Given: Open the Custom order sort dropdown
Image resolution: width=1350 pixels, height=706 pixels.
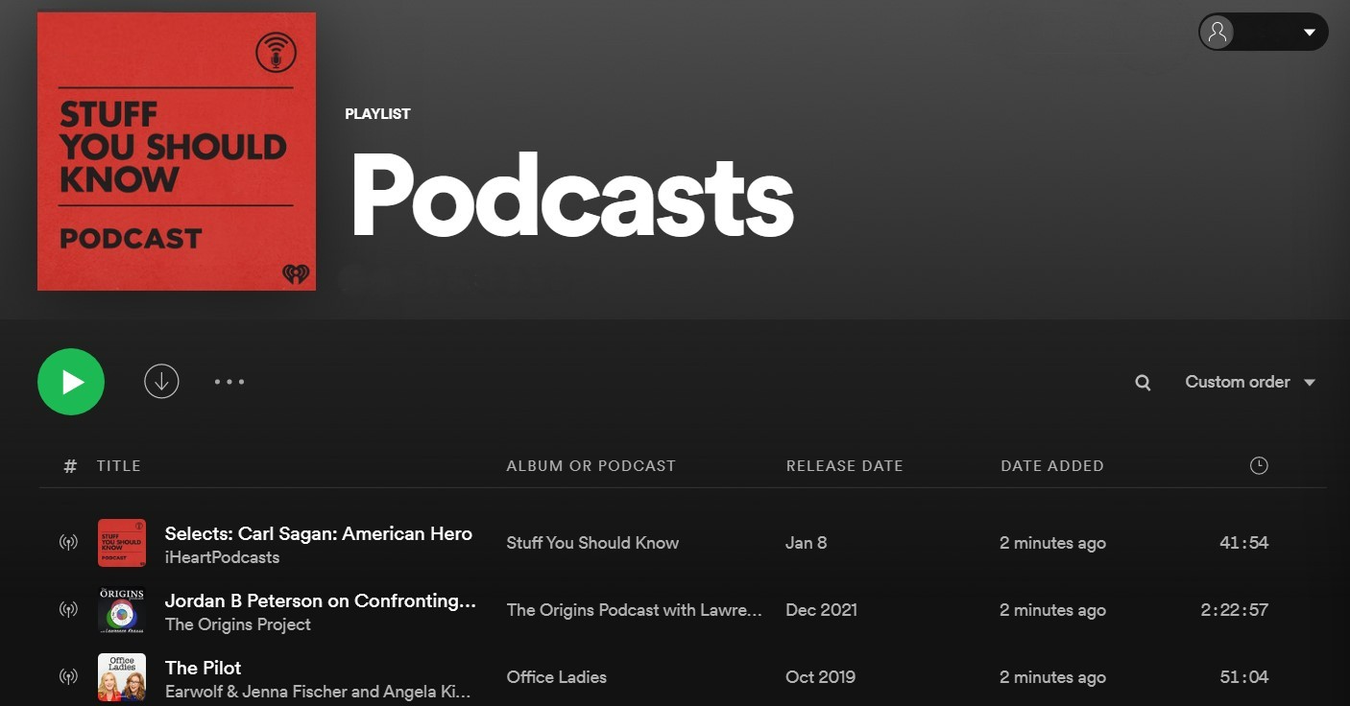Looking at the screenshot, I should (x=1250, y=382).
